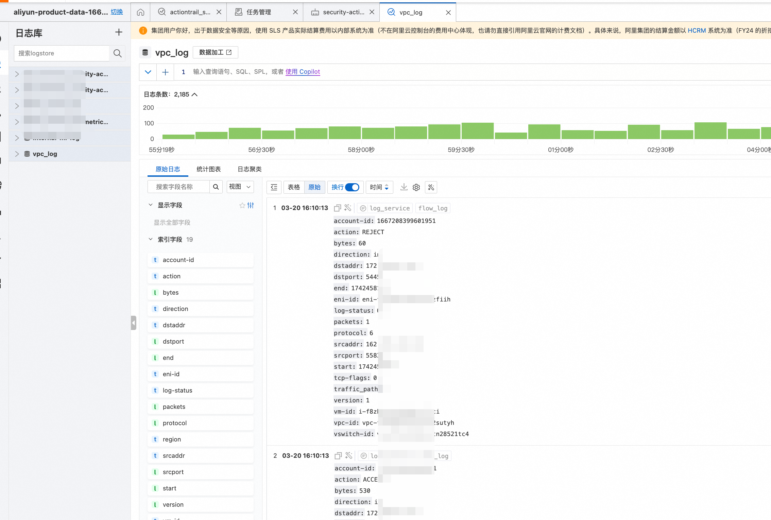Expand the vpc_log logstore tree item
Screen dimensions: 771x520
tap(17, 154)
